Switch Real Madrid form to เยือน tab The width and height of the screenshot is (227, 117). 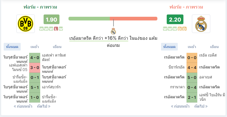point(214,47)
